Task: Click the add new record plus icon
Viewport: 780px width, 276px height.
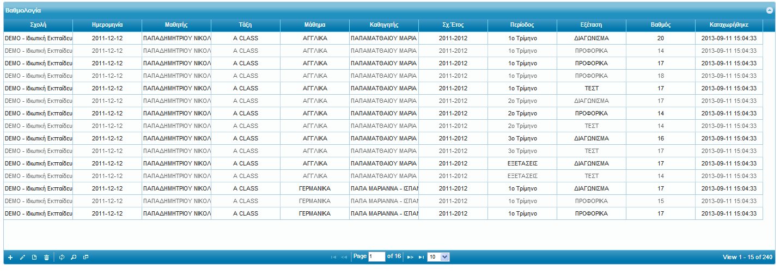Action: [10, 257]
